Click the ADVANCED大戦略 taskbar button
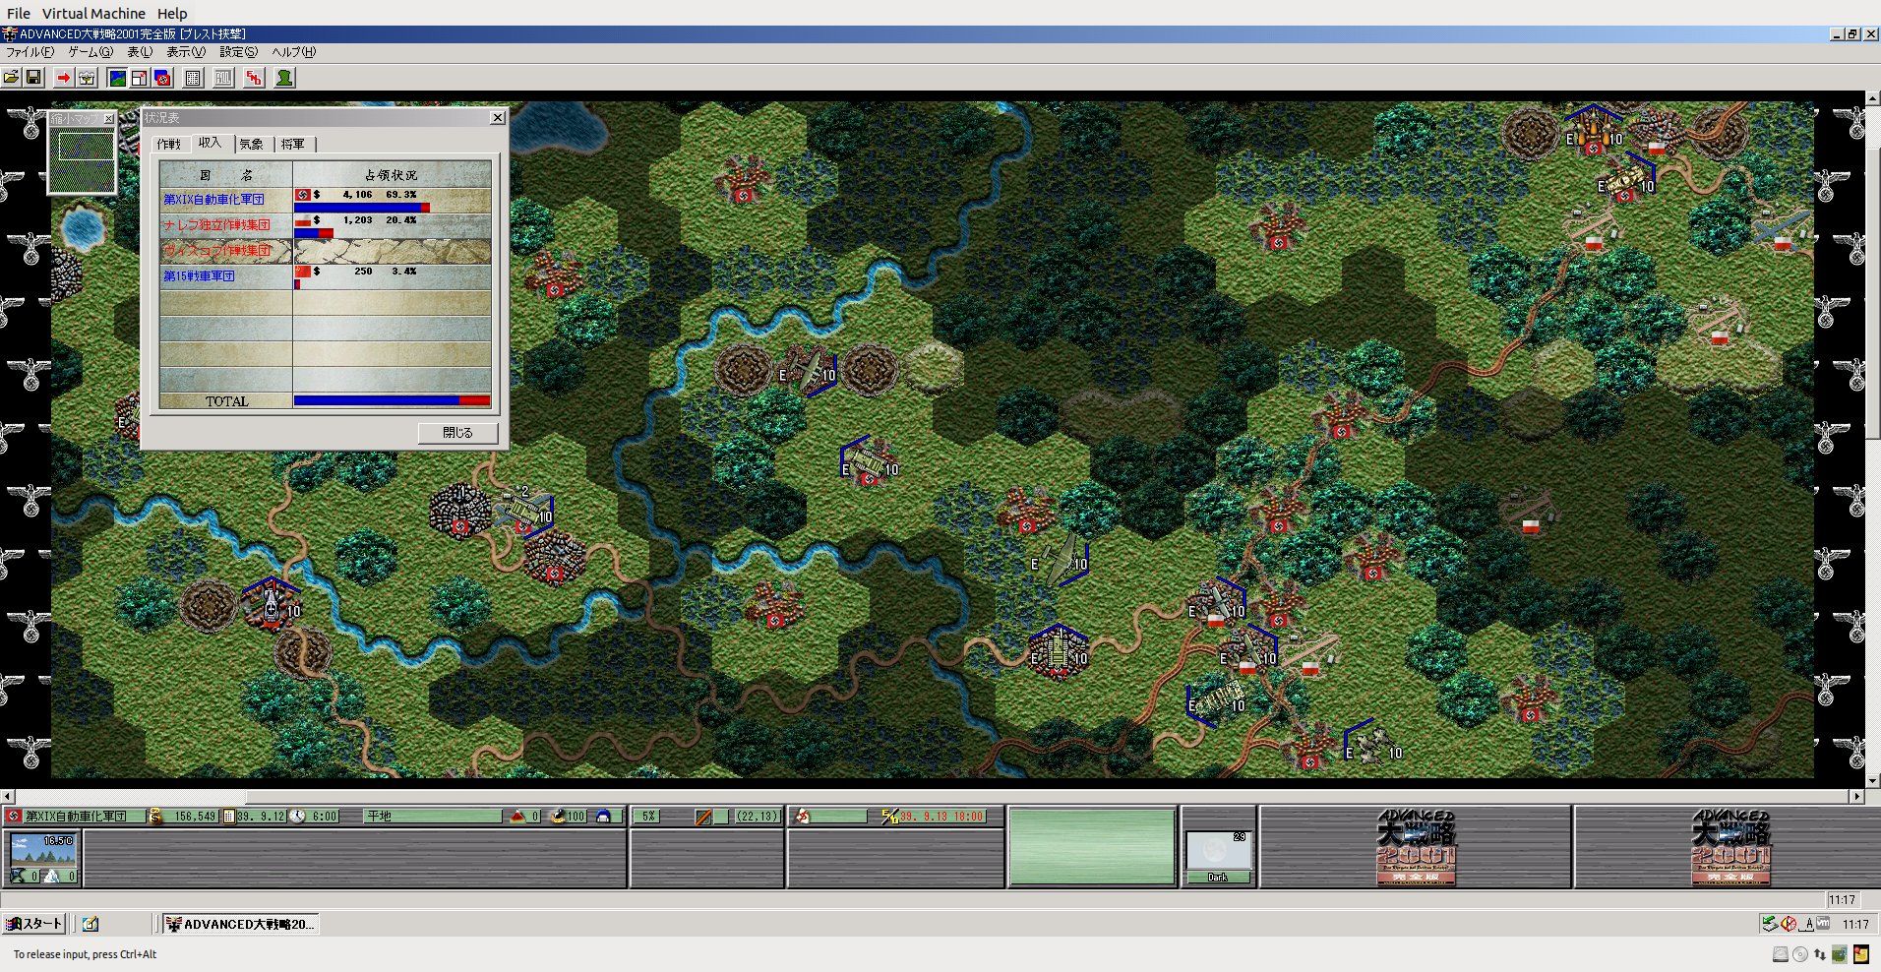The width and height of the screenshot is (1881, 972). tap(240, 924)
